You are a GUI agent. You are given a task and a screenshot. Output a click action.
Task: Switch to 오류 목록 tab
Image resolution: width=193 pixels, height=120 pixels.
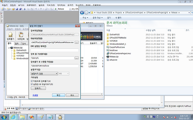9,109
